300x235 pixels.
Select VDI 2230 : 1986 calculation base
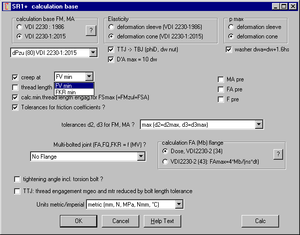(20, 27)
